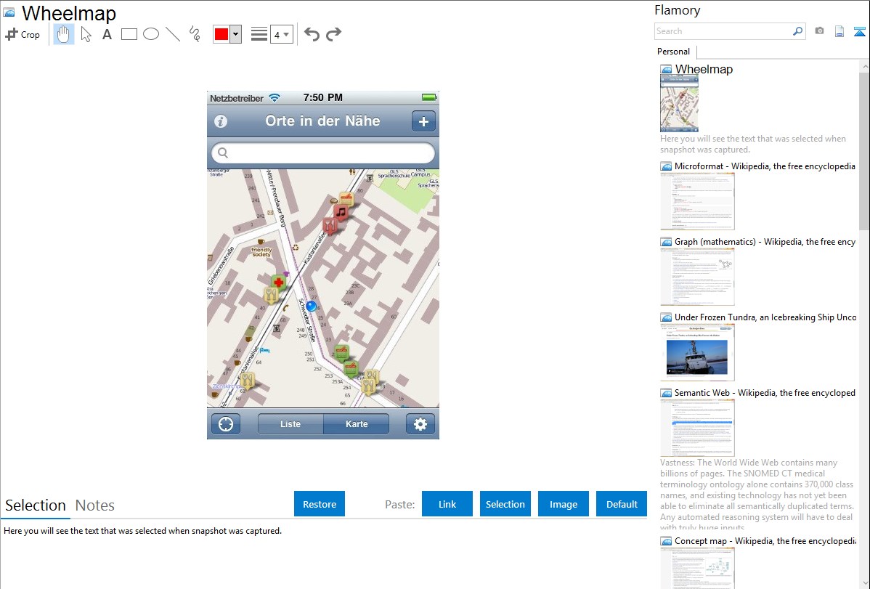Click the Wheelmap title icon top-left

[9, 12]
